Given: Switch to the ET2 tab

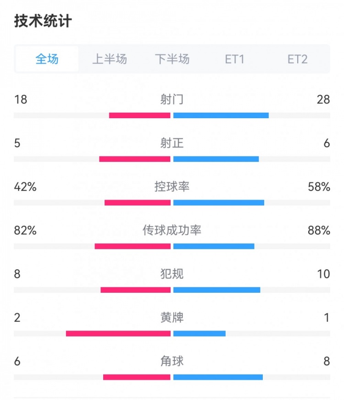Looking at the screenshot, I should point(297,59).
